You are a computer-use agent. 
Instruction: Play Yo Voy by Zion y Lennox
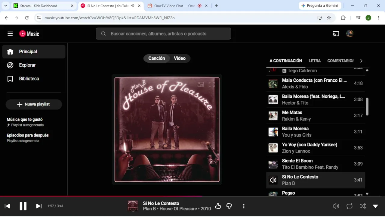pos(316,148)
